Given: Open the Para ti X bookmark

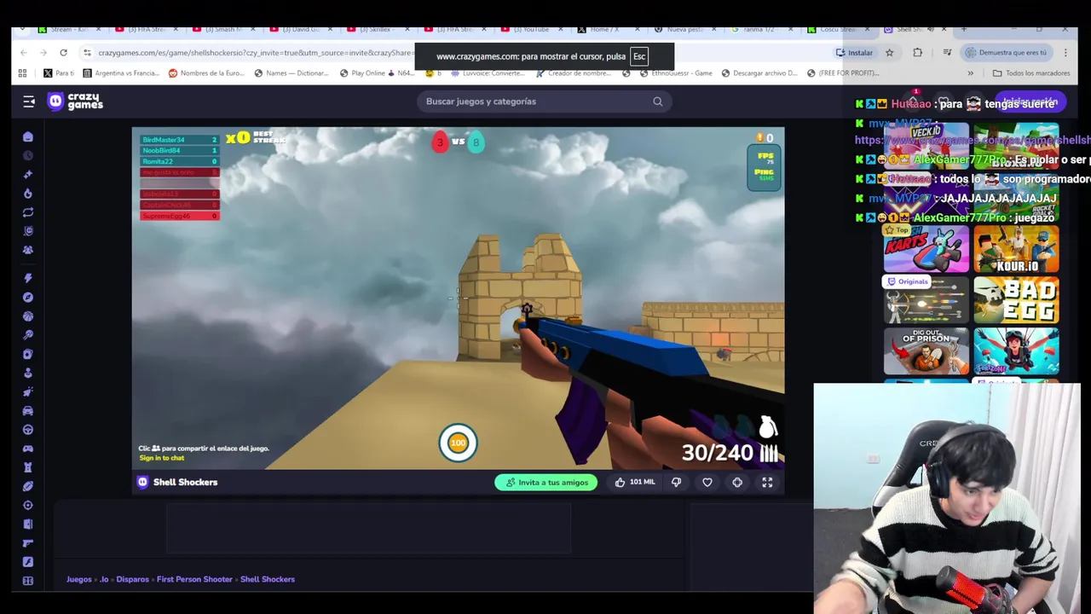Looking at the screenshot, I should pos(59,73).
